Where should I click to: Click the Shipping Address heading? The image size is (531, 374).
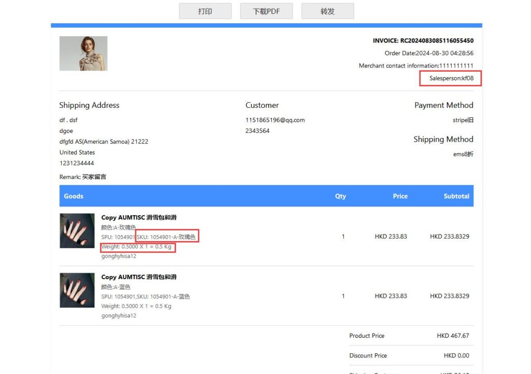pos(89,105)
